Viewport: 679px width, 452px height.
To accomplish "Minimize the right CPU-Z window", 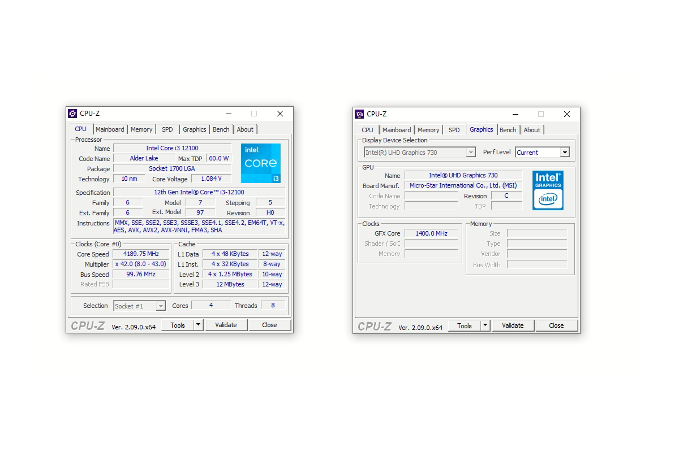I will tap(515, 114).
